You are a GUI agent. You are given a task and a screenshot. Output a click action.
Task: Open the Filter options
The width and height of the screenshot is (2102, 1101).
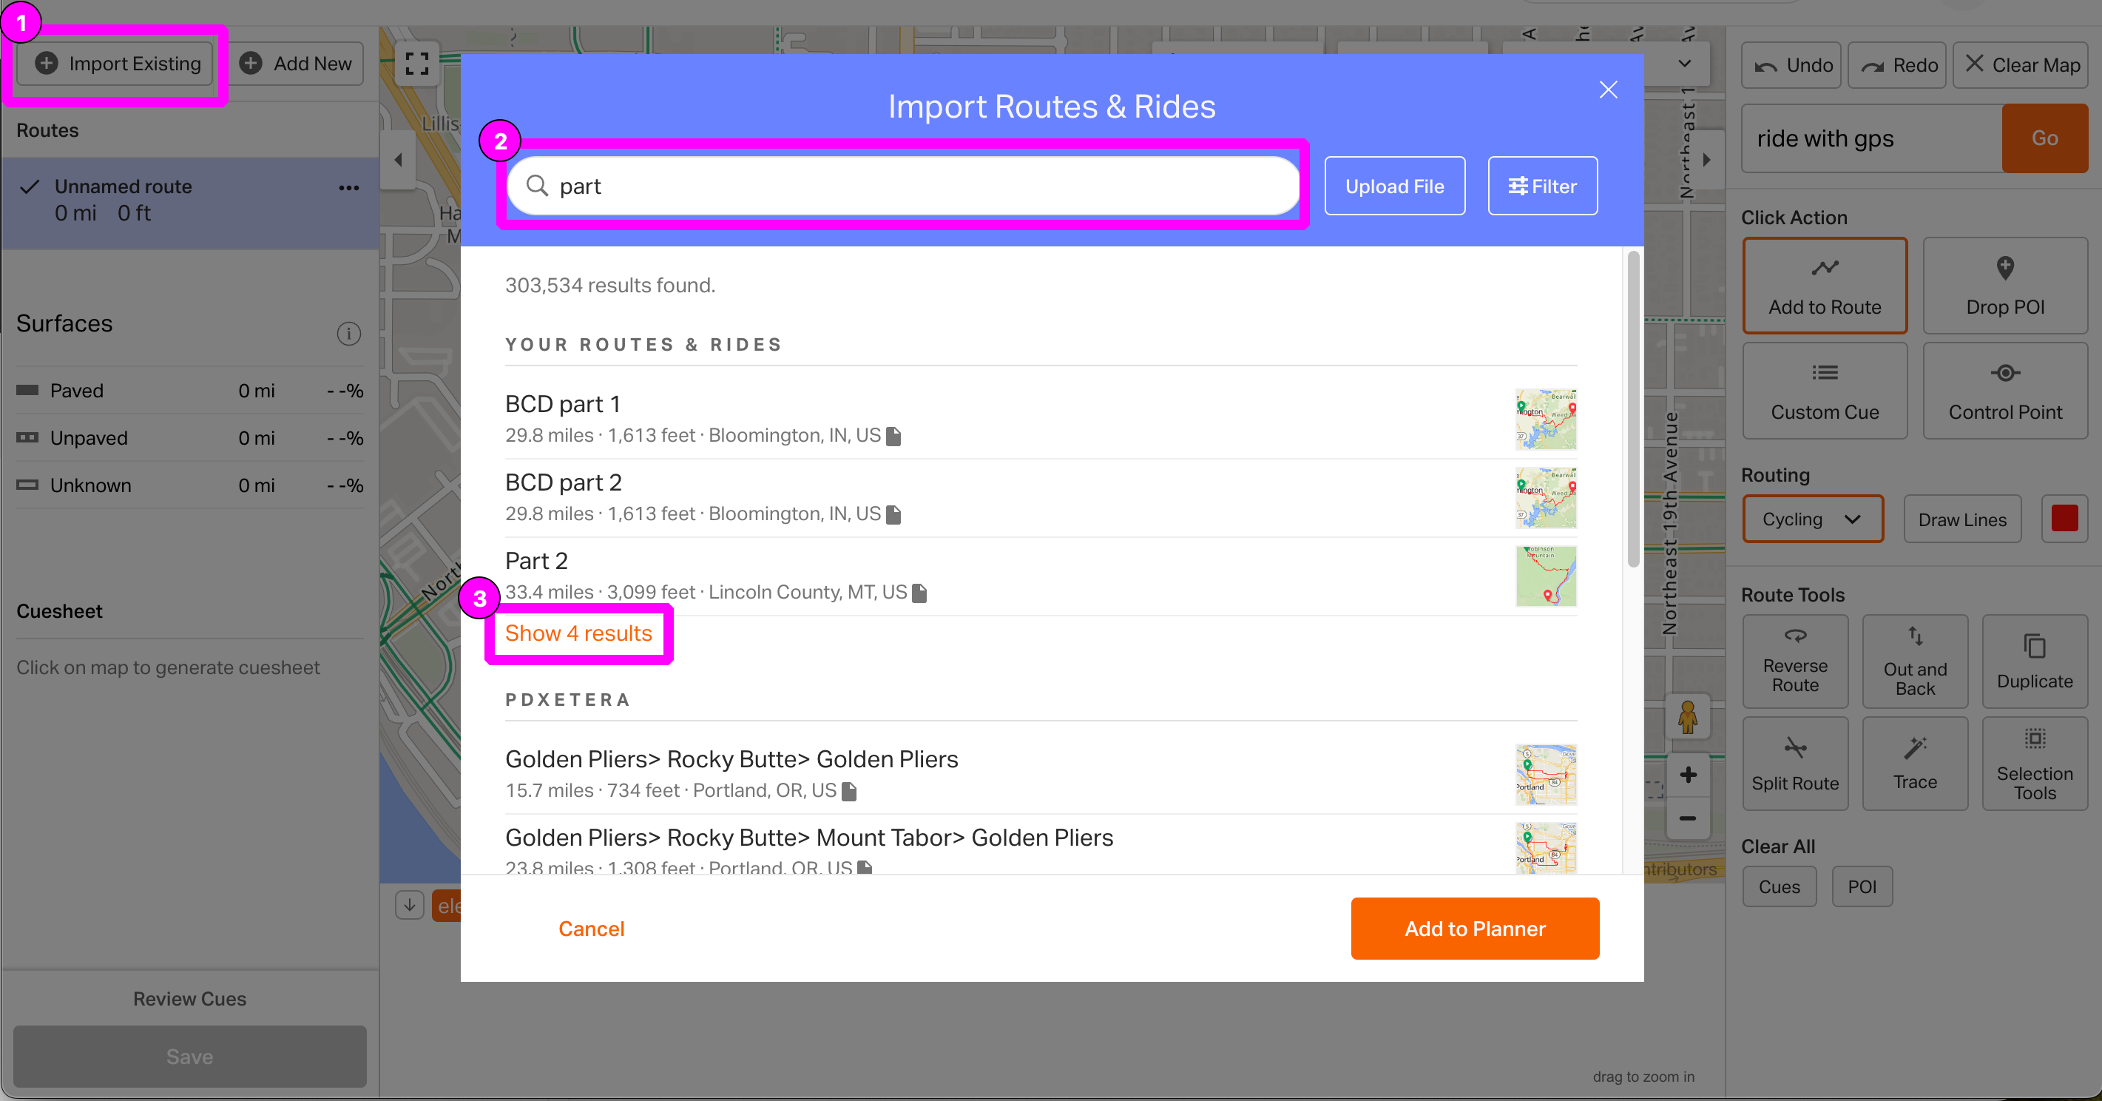click(1541, 186)
